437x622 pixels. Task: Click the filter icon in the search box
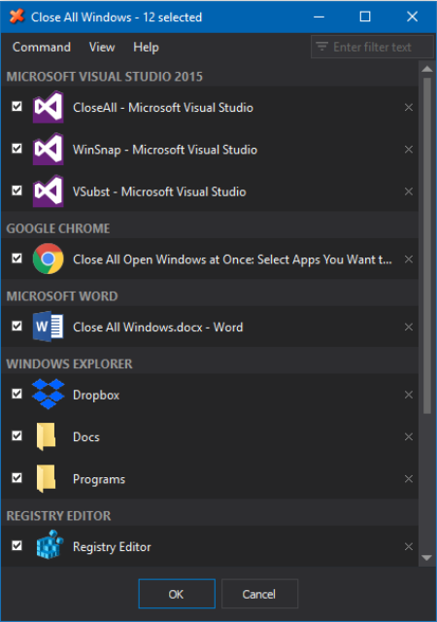coord(322,47)
